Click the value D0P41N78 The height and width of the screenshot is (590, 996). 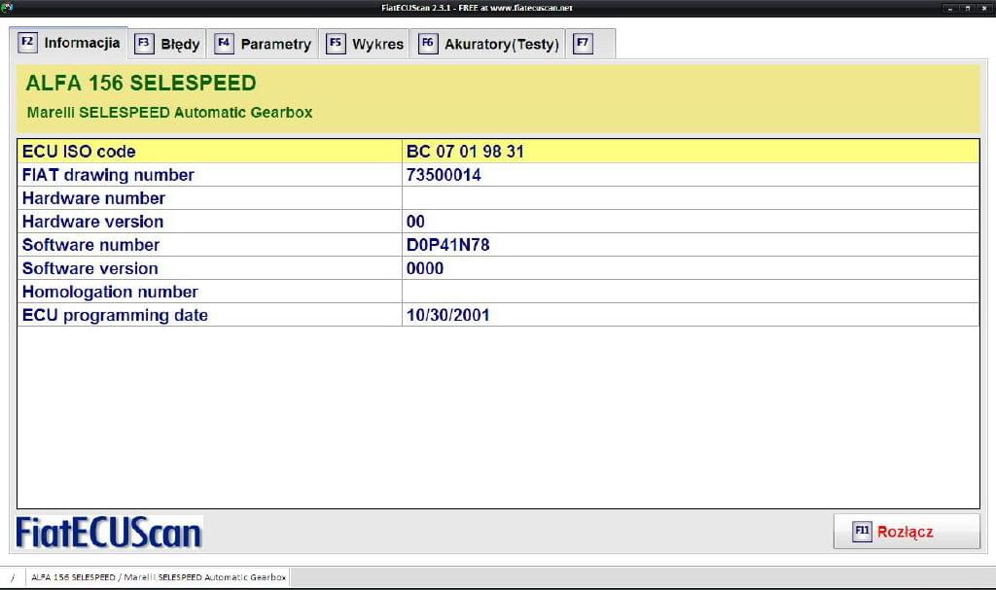pyautogui.click(x=447, y=245)
